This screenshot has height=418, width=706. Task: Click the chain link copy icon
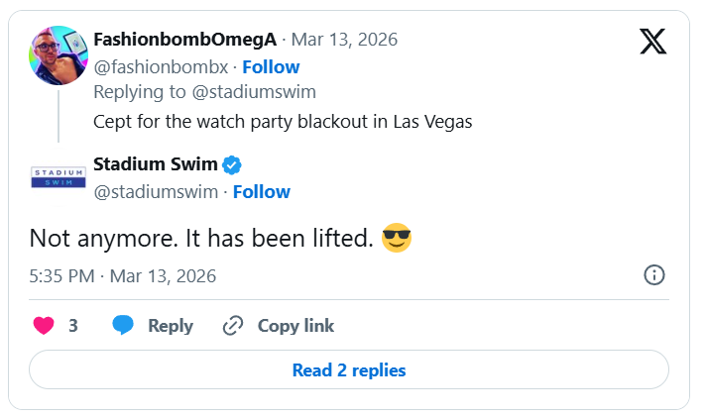click(x=233, y=326)
